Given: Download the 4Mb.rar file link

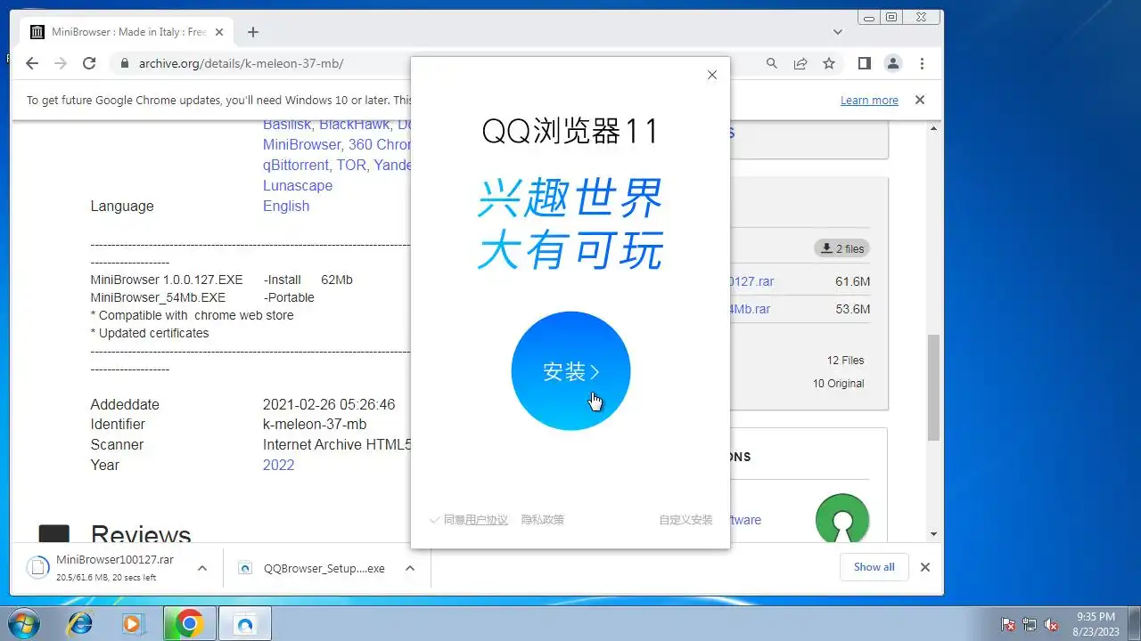Looking at the screenshot, I should 750,309.
